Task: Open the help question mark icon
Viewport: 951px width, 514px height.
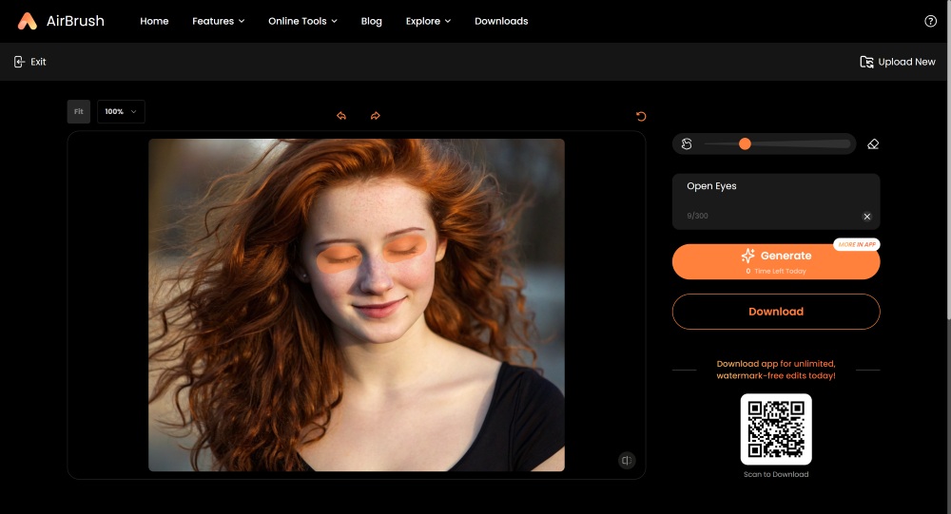Action: tap(930, 21)
